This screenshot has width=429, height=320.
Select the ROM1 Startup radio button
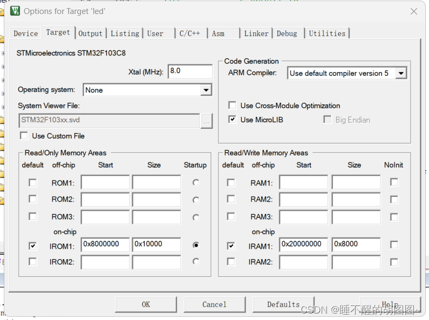pos(196,183)
